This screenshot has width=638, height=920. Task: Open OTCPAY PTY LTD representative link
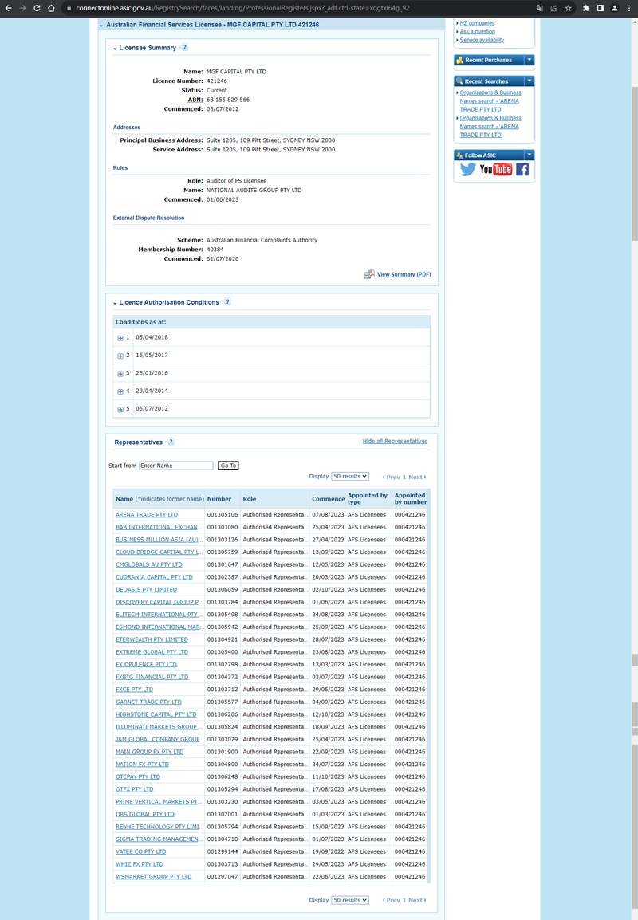click(x=138, y=776)
